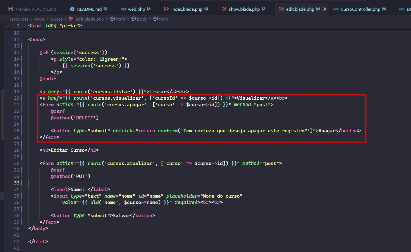Click line number 33 in the gutter
Screen dimensions: 411x252
point(17,183)
